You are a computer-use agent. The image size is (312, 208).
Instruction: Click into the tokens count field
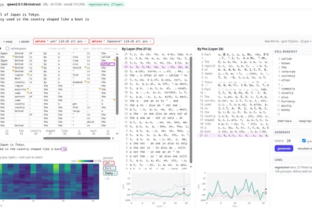[292, 141]
